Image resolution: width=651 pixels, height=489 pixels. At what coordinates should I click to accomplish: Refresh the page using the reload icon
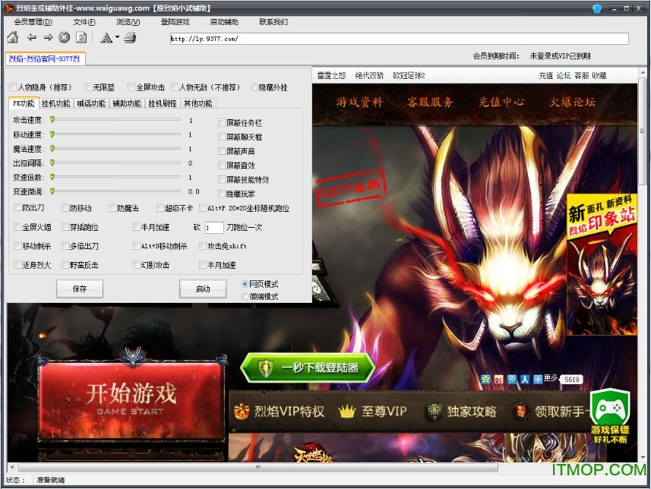coord(81,38)
